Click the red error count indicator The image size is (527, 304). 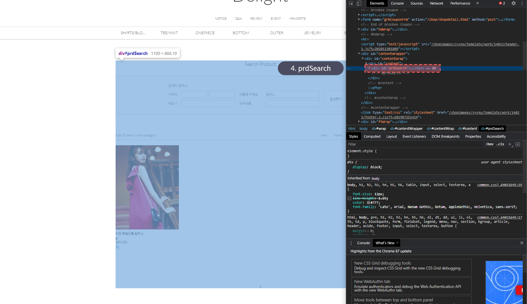point(502,3)
